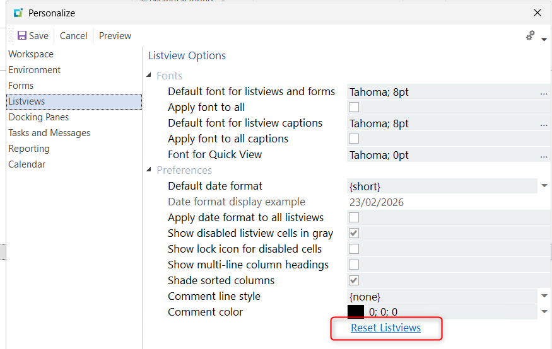Open ellipsis for Quick View font
This screenshot has width=552, height=349.
click(543, 156)
